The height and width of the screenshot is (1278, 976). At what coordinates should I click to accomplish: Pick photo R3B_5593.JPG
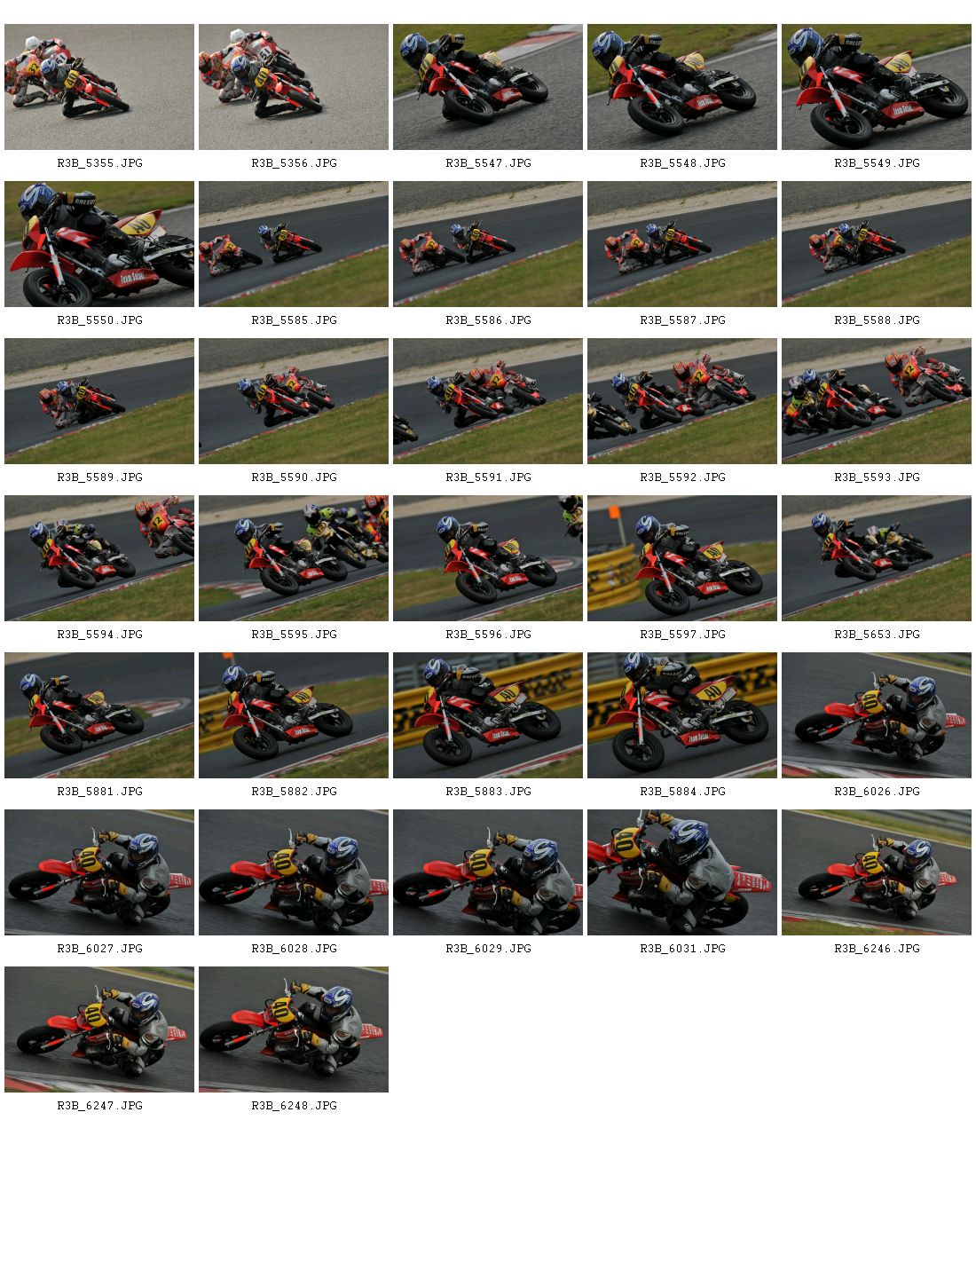pos(877,401)
